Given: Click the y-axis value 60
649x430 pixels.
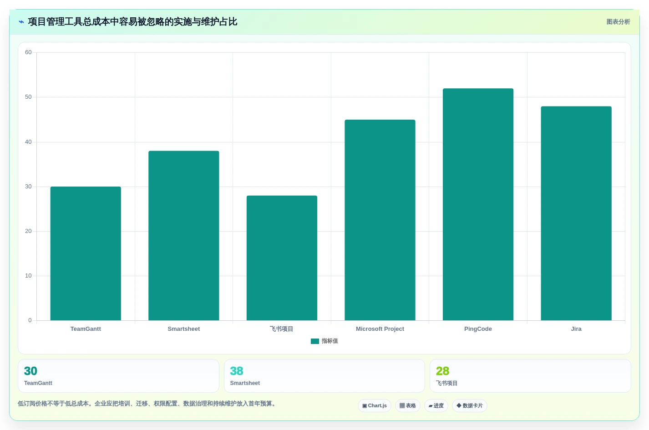Looking at the screenshot, I should [x=28, y=52].
